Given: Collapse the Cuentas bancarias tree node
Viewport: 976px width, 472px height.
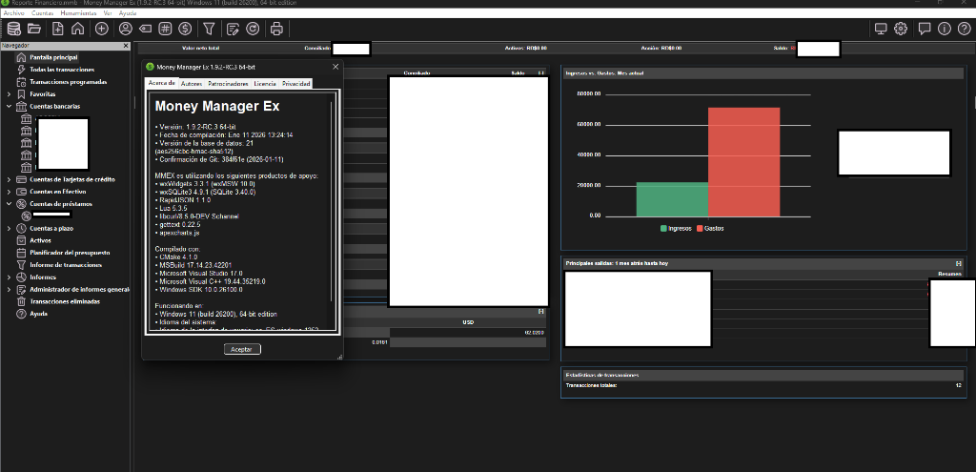Looking at the screenshot, I should click(x=9, y=107).
